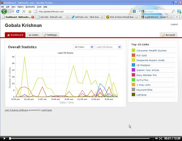Click the forward navigation arrow

pos(9,11)
